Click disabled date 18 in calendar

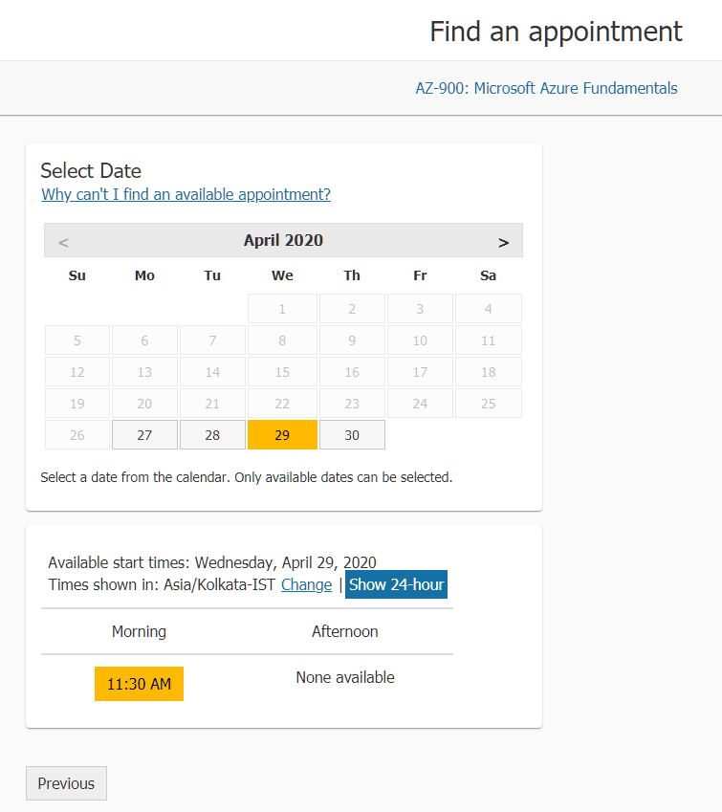(x=489, y=372)
